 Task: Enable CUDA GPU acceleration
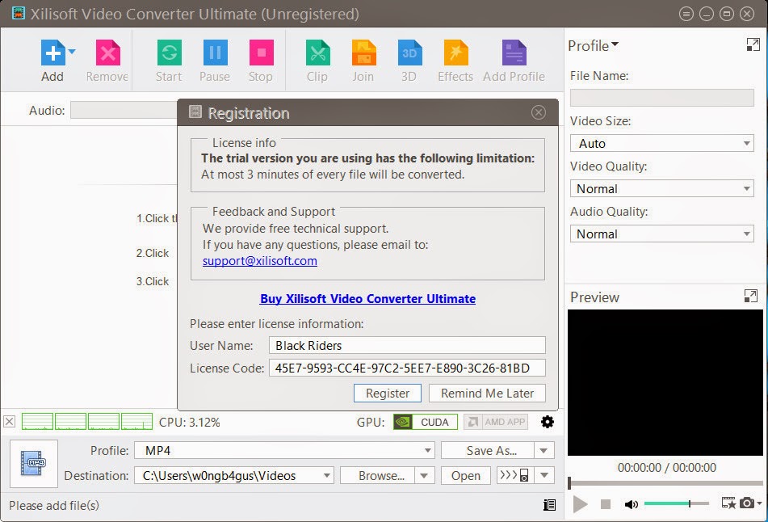[x=425, y=421]
